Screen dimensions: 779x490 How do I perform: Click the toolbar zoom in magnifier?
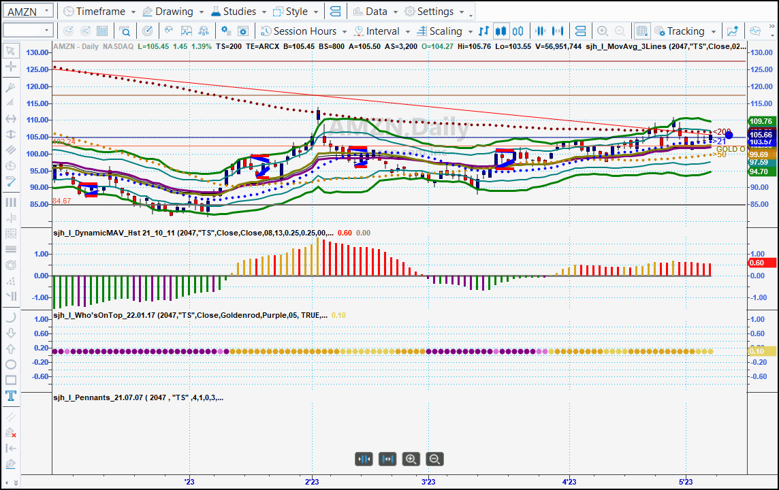(x=602, y=31)
